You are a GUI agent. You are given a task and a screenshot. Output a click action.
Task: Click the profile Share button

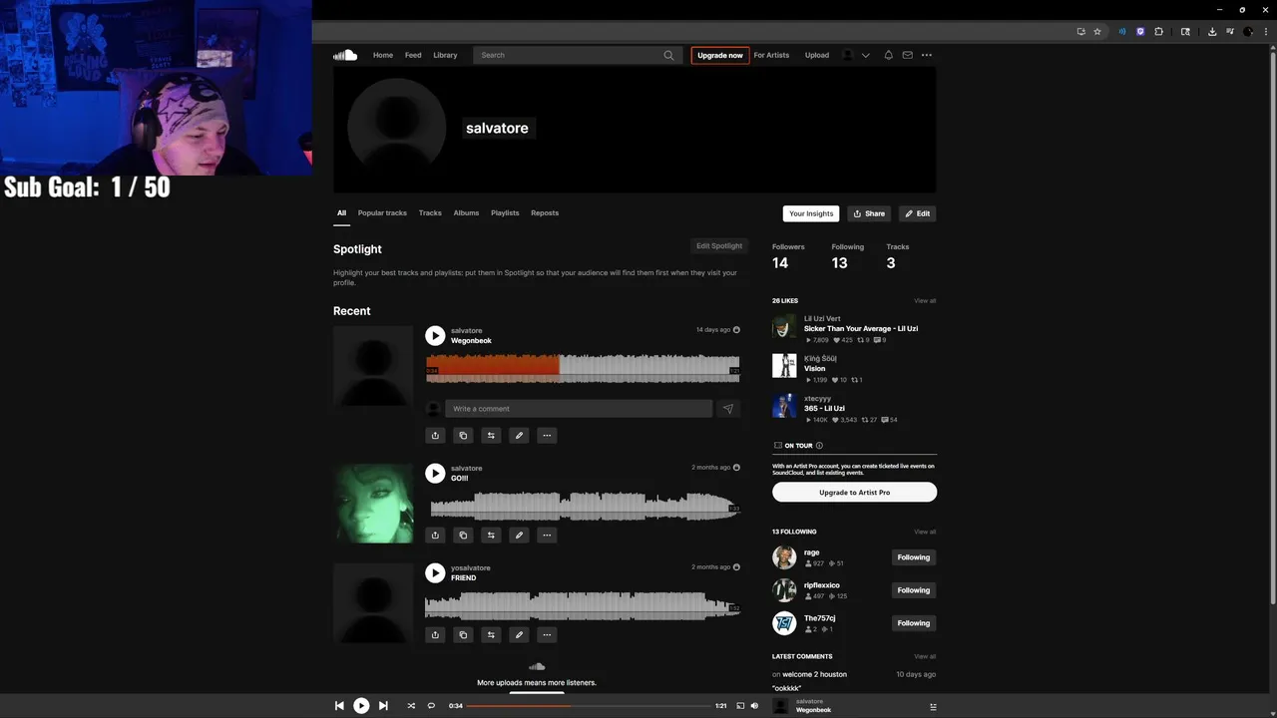tap(869, 213)
